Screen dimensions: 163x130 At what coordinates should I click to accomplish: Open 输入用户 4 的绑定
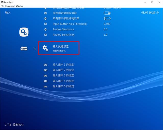tap(63, 81)
